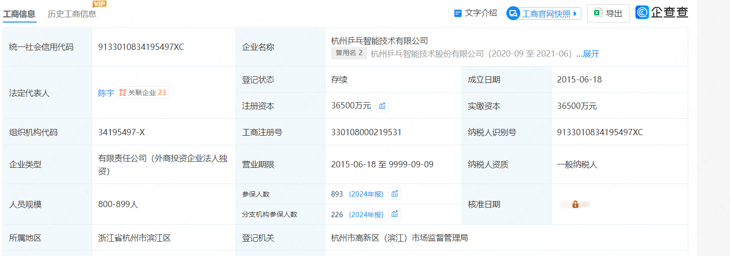Select registered capital 36500万元 under 注册资本

pyautogui.click(x=351, y=106)
